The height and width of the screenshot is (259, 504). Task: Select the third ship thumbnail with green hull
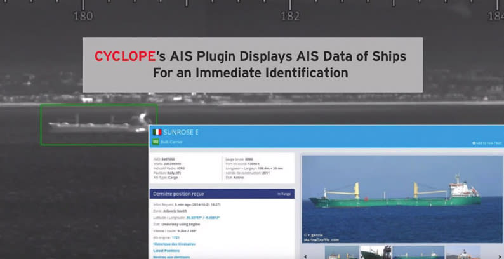click(x=418, y=253)
